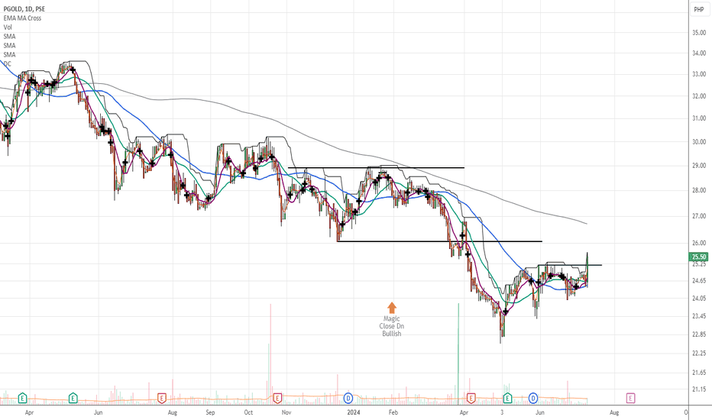Click the 30.00 price axis label
The image size is (712, 420).
pos(699,142)
